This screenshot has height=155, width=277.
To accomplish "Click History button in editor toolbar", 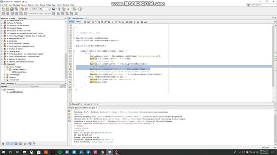I will tap(78, 22).
